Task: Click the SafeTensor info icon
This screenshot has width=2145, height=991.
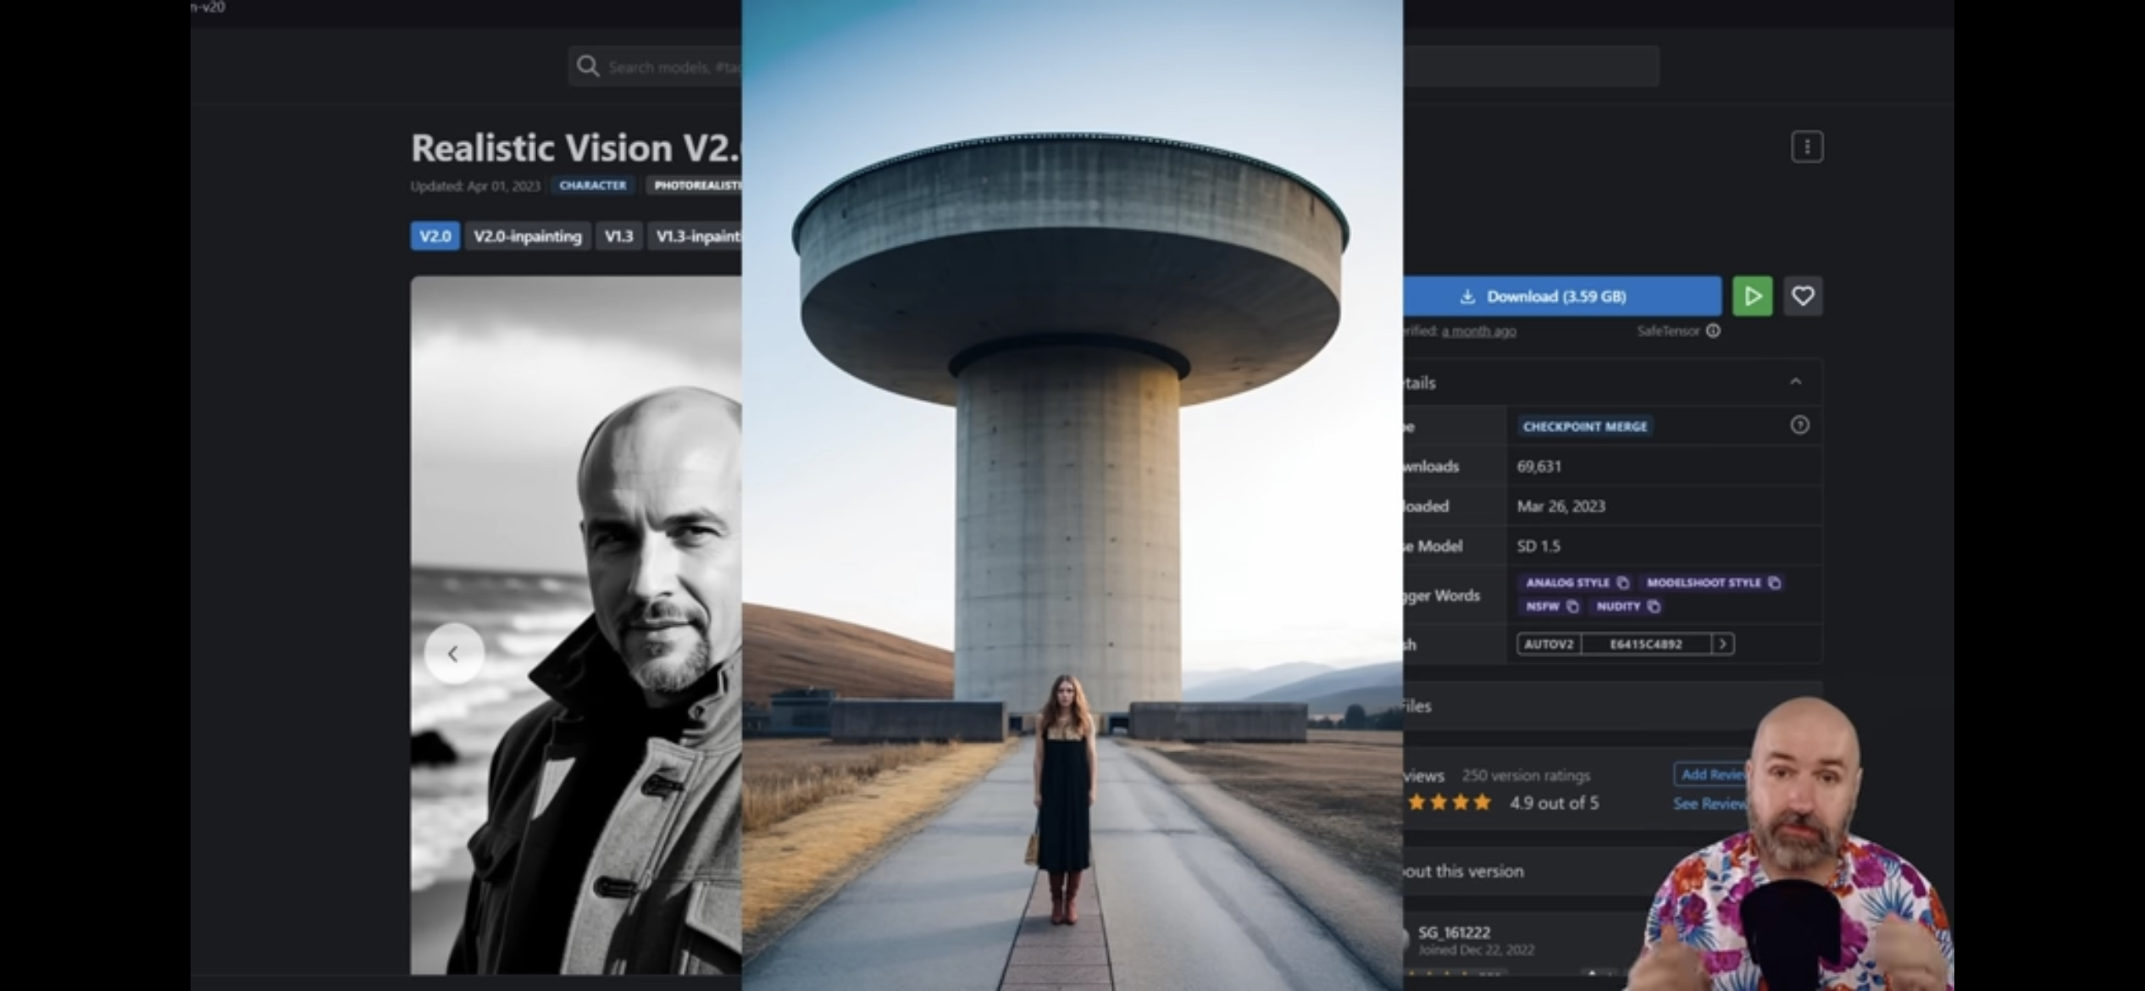Action: coord(1713,331)
